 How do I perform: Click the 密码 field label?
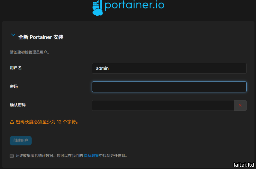[14, 86]
